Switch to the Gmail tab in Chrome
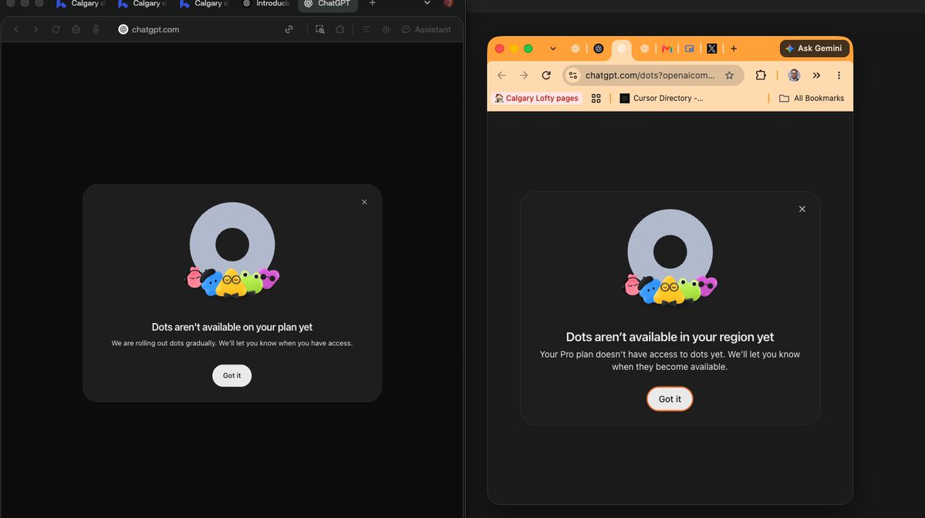The image size is (925, 518). pyautogui.click(x=667, y=49)
